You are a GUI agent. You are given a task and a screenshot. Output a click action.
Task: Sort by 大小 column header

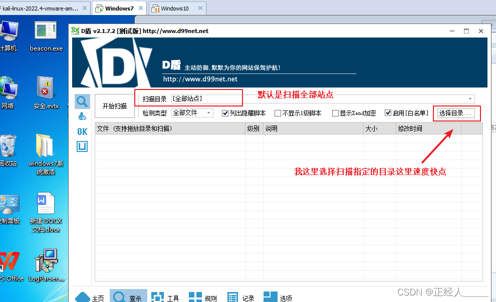click(380, 128)
